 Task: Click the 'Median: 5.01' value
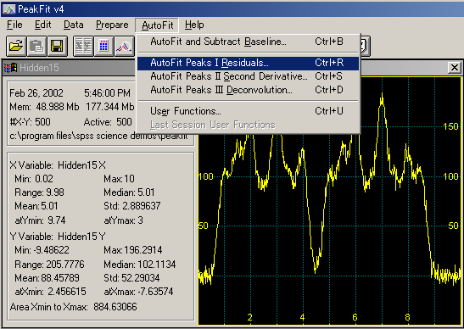click(x=129, y=192)
